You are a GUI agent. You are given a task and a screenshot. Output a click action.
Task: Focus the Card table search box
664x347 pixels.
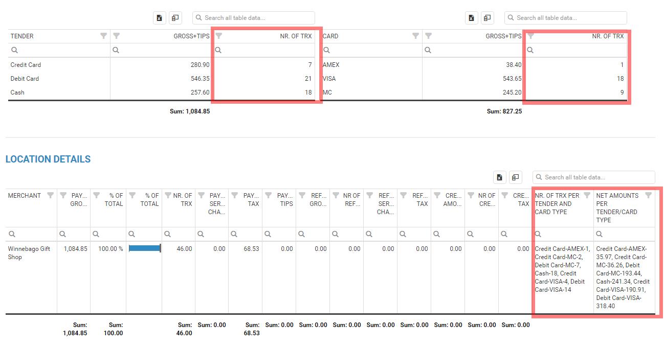point(566,18)
